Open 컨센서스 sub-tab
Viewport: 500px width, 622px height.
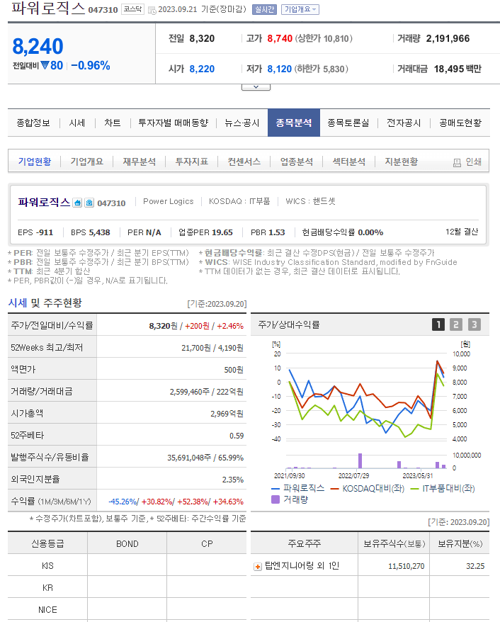tap(244, 162)
